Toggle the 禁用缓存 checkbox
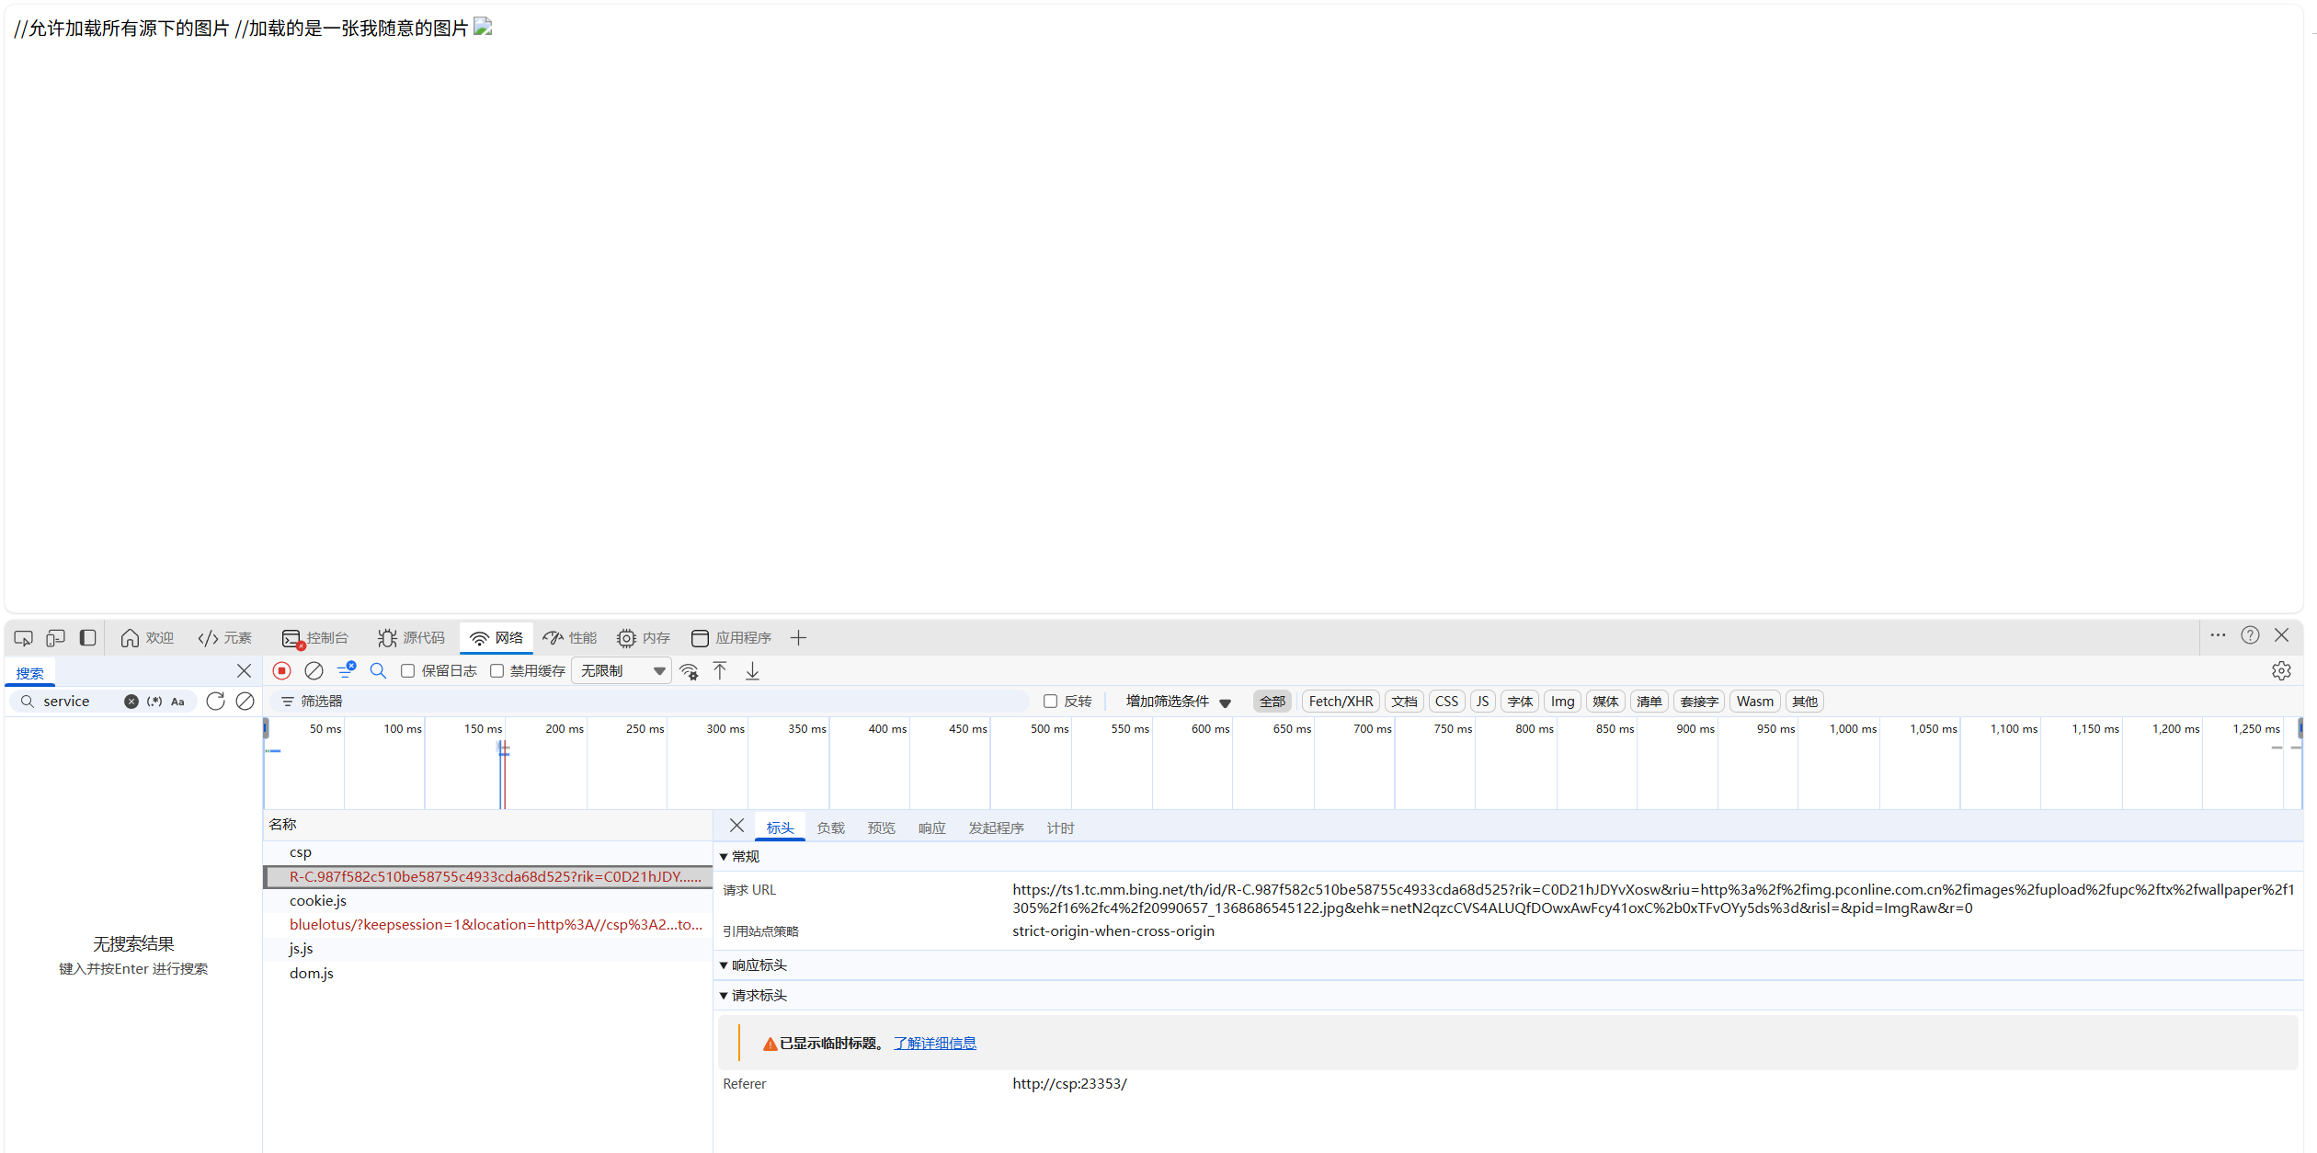This screenshot has height=1153, width=2317. [x=497, y=671]
